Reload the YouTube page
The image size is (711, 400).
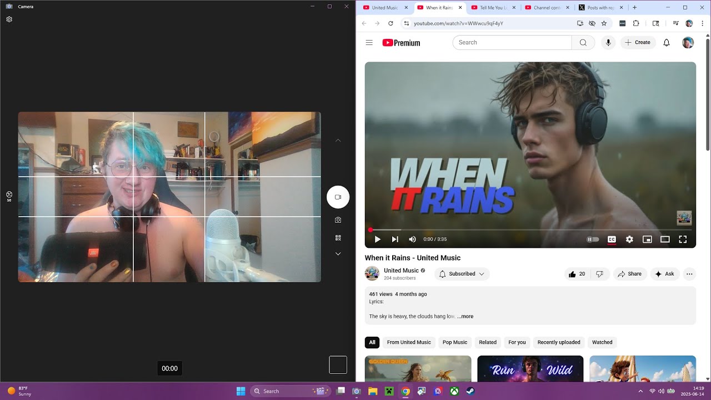390,23
